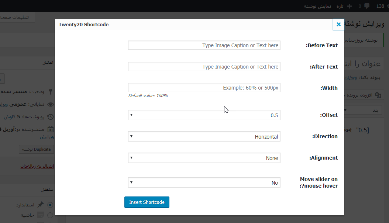389x223 pixels.
Task: Open the بند paragraph format dropdown
Action: 363,110
